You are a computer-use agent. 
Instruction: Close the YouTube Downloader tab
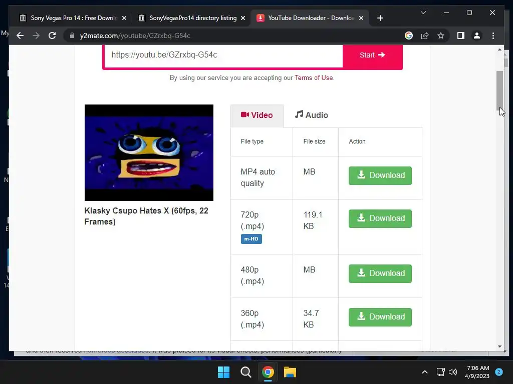tap(361, 18)
